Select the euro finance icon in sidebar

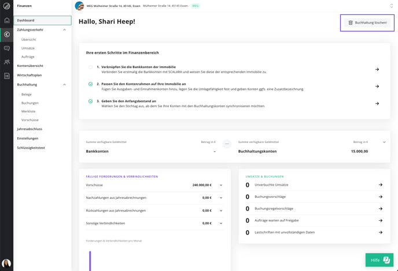tap(7, 34)
